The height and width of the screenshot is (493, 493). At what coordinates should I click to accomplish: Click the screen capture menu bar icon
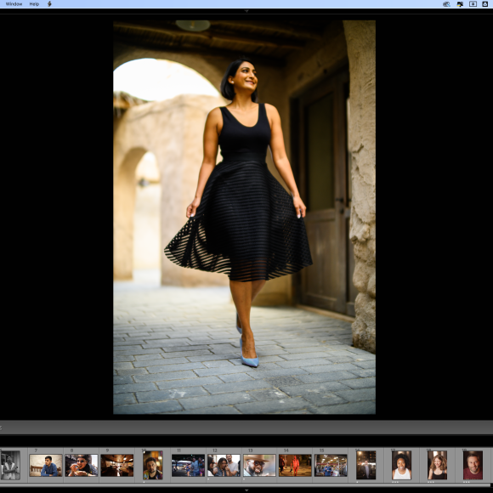[x=473, y=4]
